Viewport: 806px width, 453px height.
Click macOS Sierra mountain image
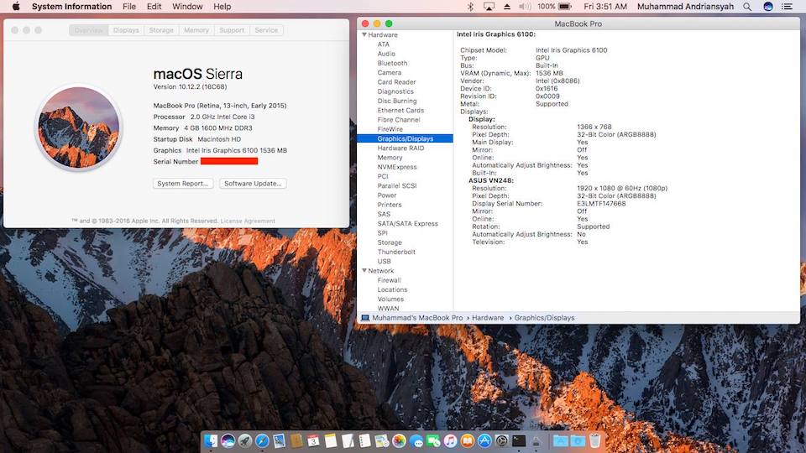[x=79, y=128]
